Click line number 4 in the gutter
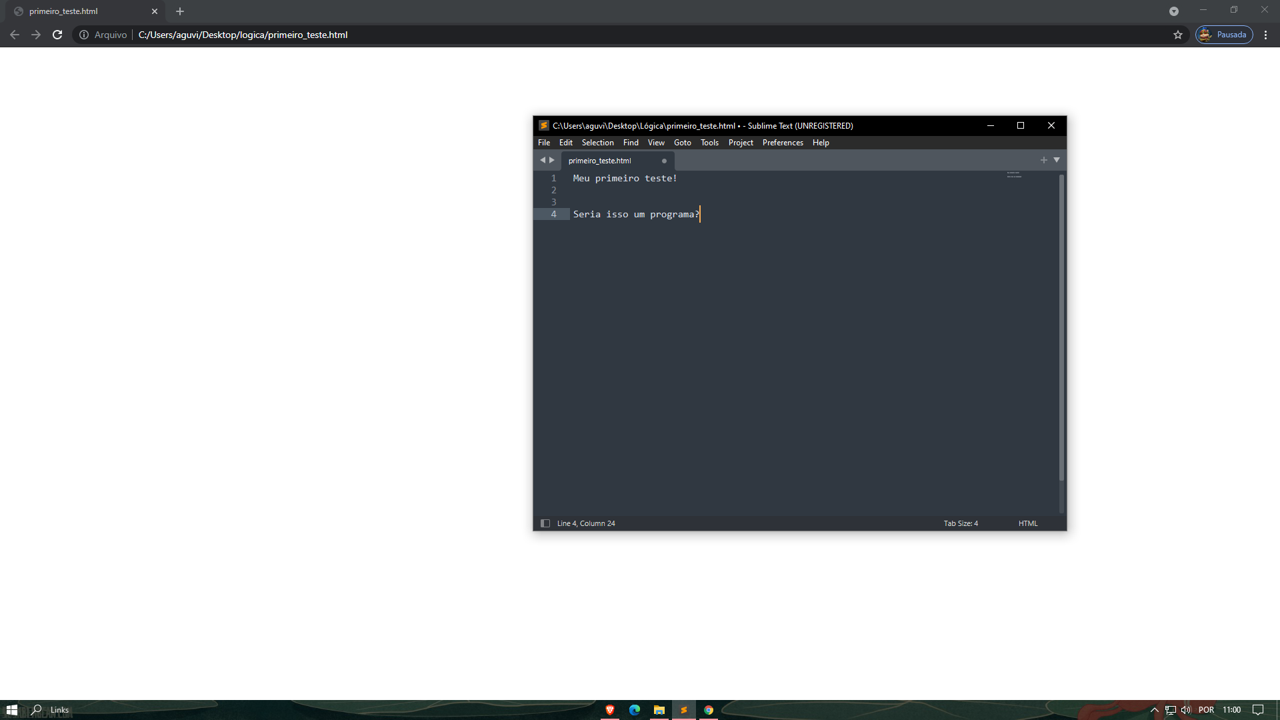 pos(553,214)
